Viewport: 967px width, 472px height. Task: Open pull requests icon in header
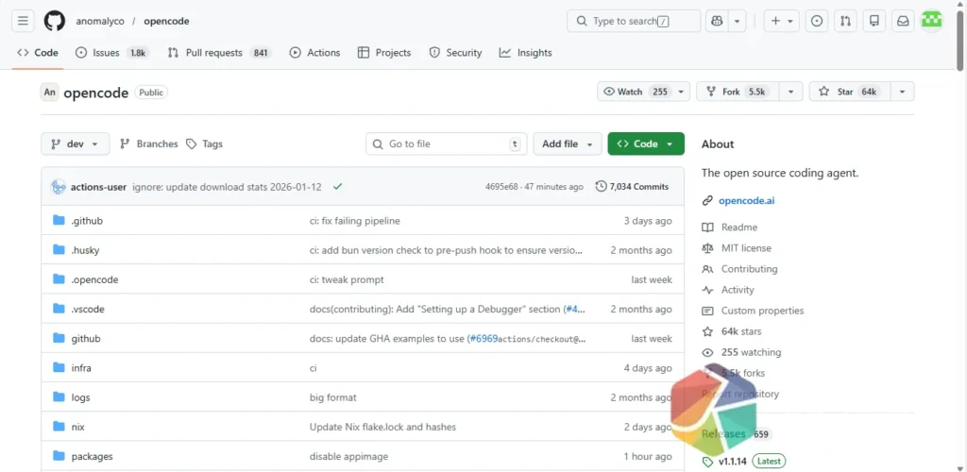click(x=845, y=21)
